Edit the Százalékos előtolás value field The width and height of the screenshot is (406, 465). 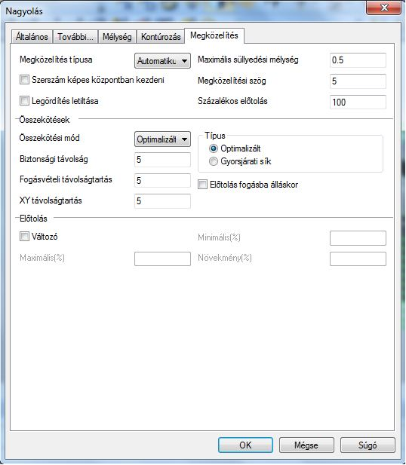(x=358, y=102)
